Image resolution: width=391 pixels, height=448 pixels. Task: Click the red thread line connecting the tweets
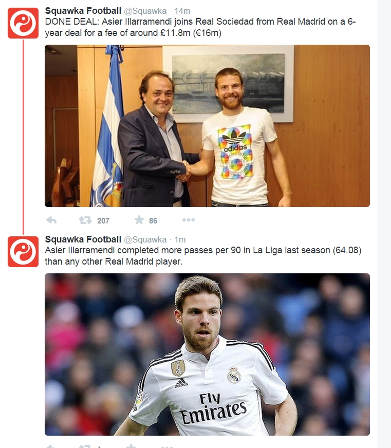pyautogui.click(x=23, y=137)
